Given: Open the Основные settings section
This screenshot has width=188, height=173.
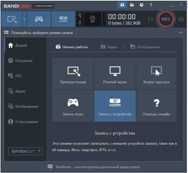Looking at the screenshot, I should [x=25, y=60].
